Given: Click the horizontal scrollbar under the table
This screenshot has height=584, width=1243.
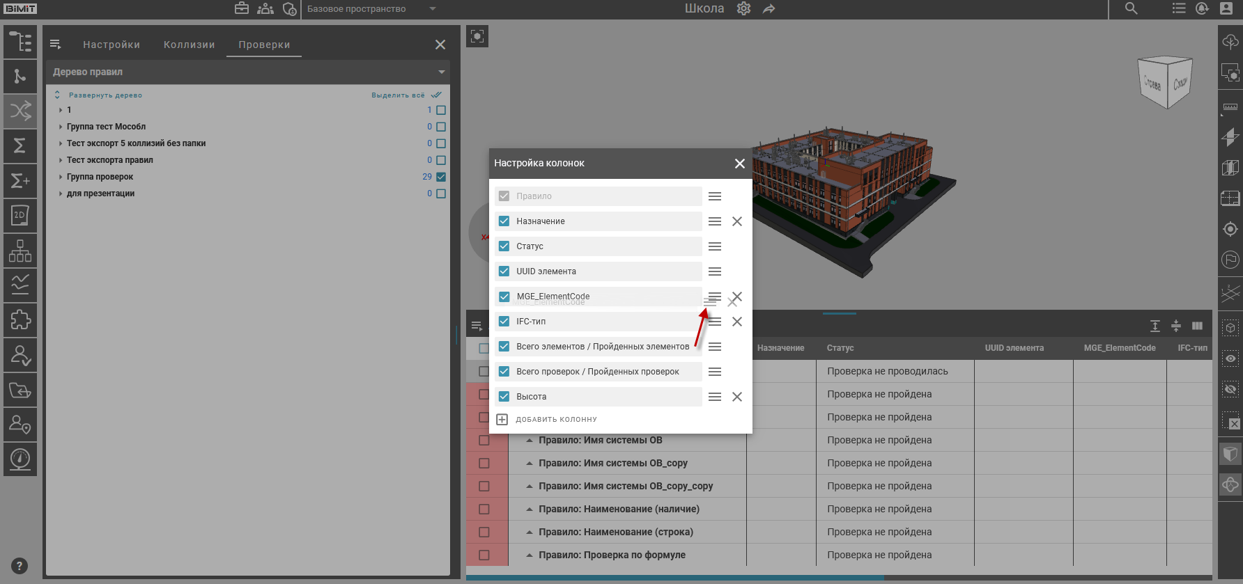Looking at the screenshot, I should 674,578.
